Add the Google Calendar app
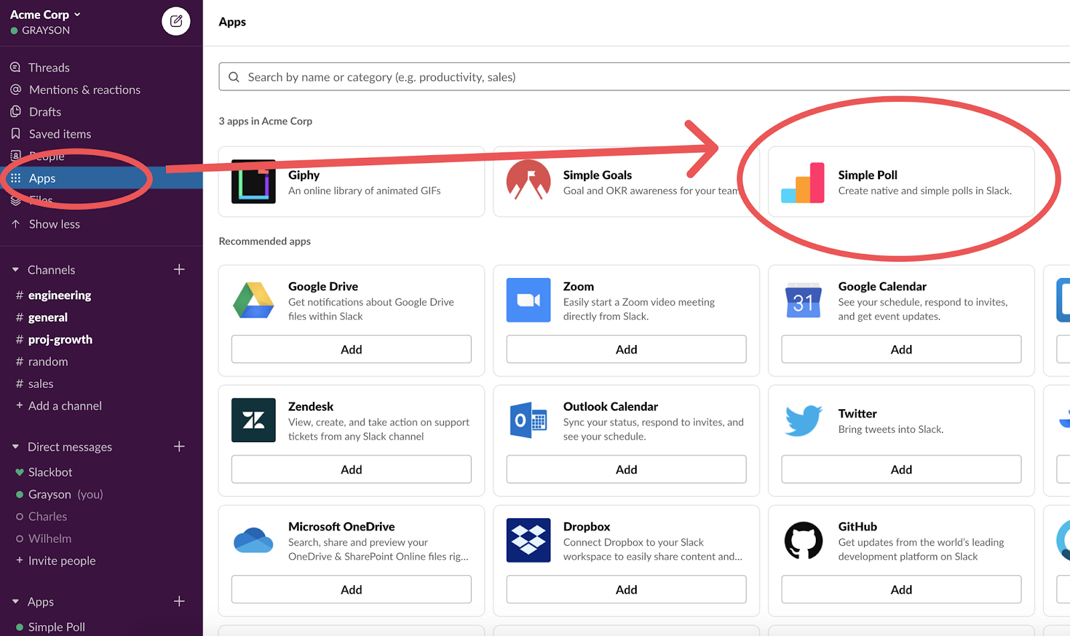This screenshot has height=636, width=1070. (901, 349)
